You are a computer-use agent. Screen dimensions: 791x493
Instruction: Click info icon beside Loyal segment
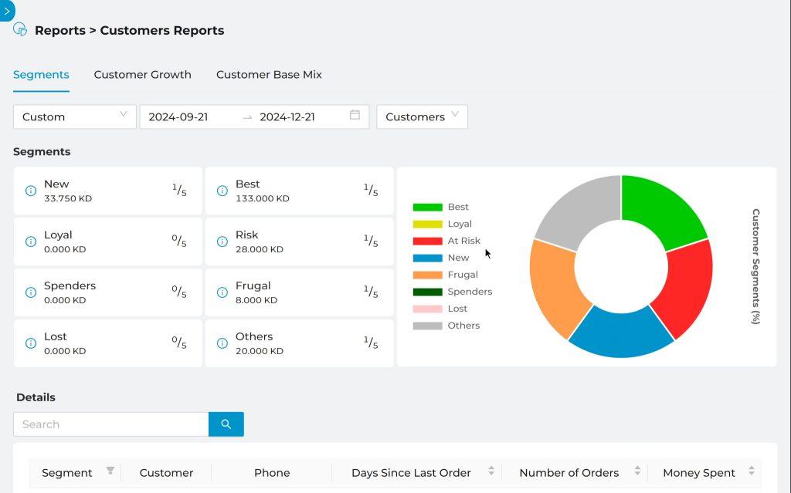(x=31, y=241)
